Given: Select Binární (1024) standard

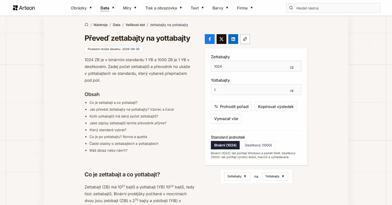Looking at the screenshot, I should click(225, 145).
